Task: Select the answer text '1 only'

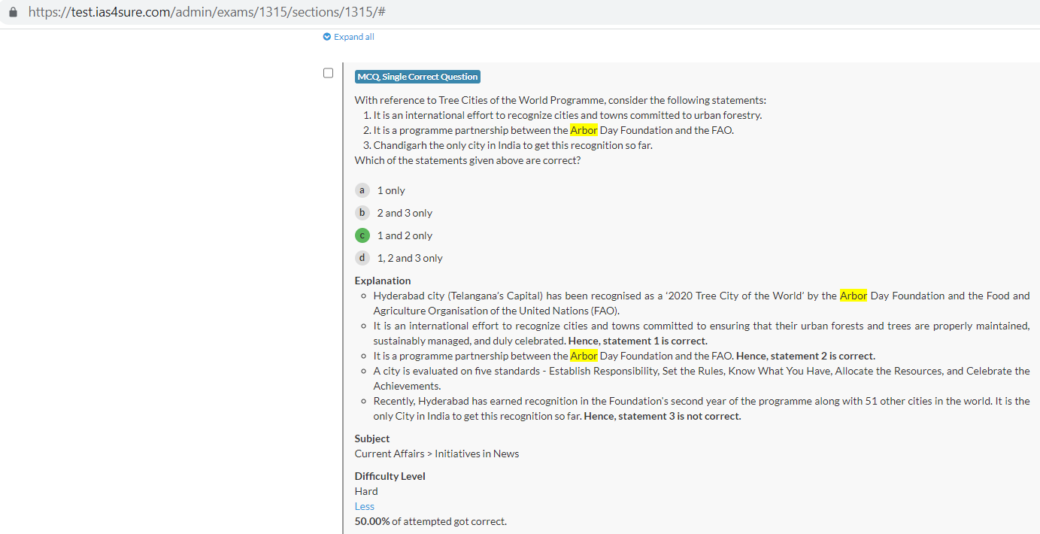Action: click(391, 190)
